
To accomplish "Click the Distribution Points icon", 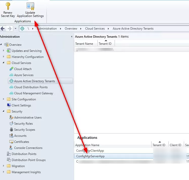I will (9, 154).
